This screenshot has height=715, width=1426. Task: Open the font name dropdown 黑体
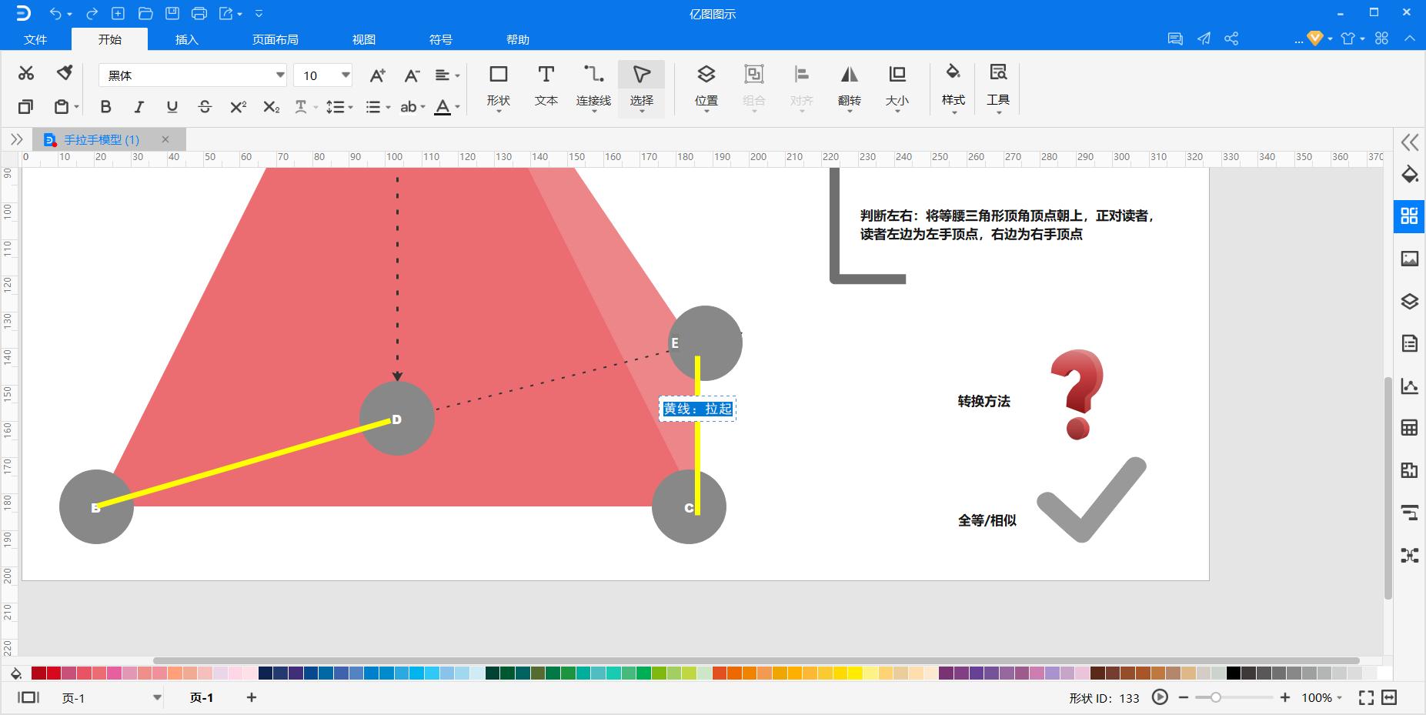(x=280, y=75)
